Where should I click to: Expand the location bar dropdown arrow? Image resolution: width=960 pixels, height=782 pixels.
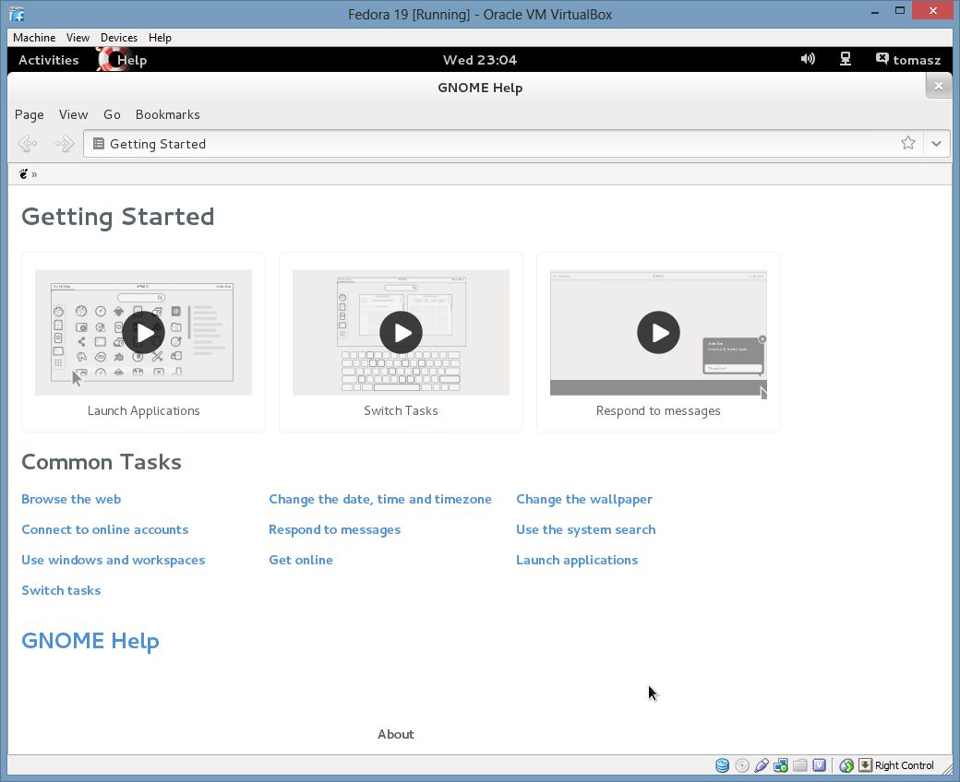click(936, 144)
